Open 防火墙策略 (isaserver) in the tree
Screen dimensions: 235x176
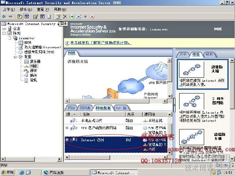(43, 47)
